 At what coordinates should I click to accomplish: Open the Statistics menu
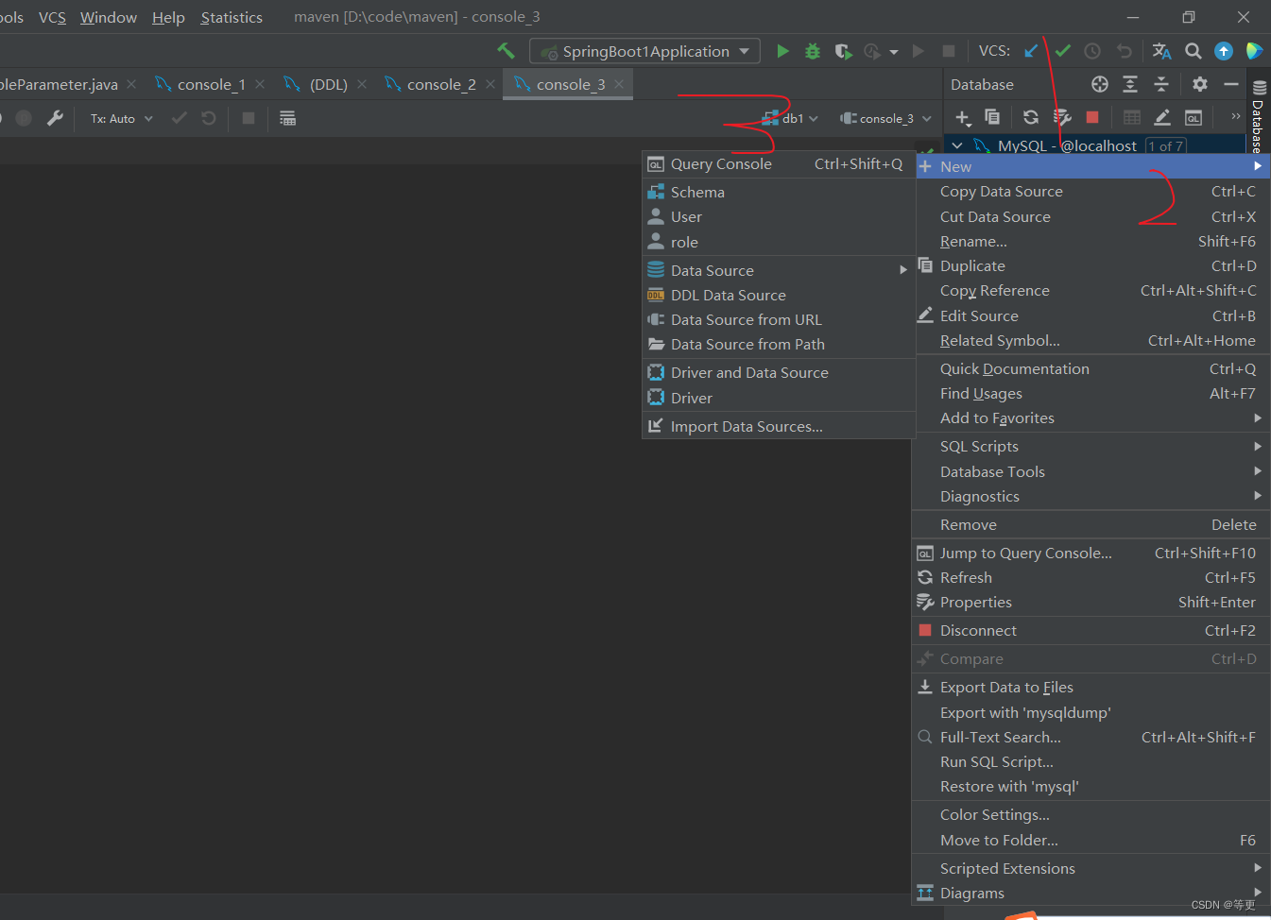pyautogui.click(x=232, y=17)
